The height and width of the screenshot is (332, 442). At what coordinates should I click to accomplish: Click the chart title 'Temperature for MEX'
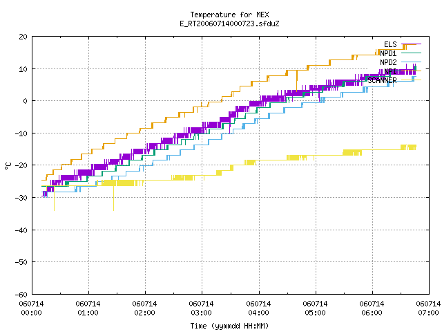click(229, 15)
